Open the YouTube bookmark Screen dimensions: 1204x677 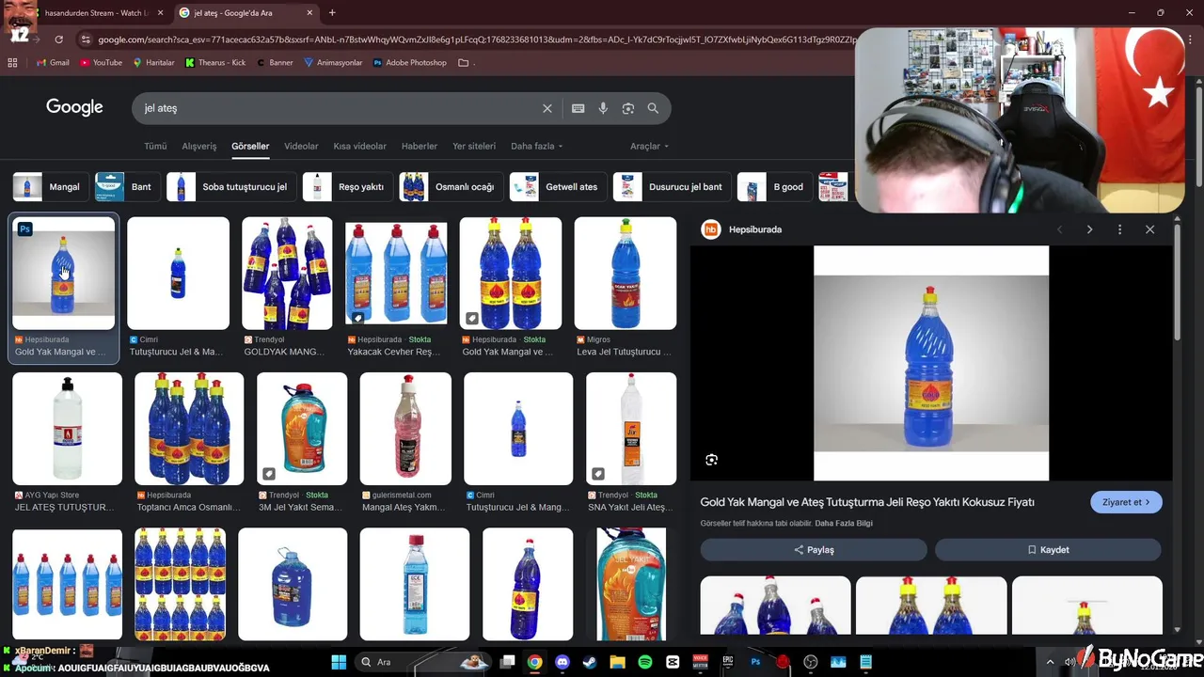[x=101, y=63]
